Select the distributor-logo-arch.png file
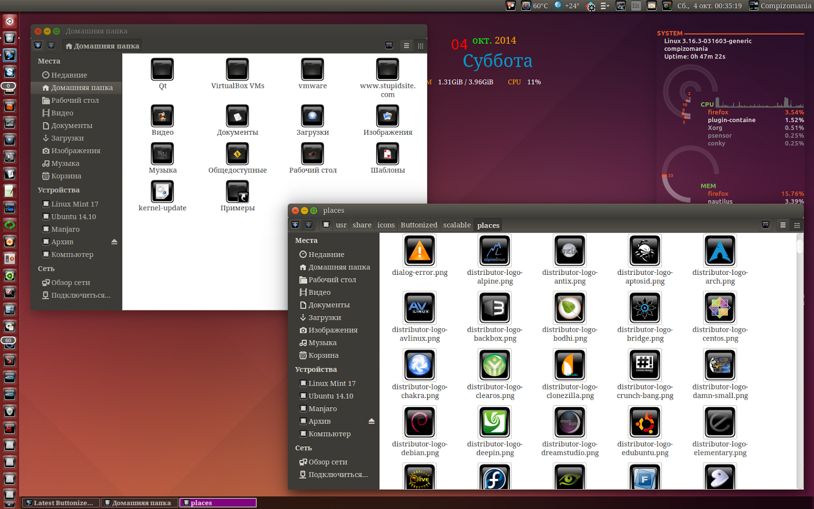Image resolution: width=814 pixels, height=509 pixels. point(720,251)
